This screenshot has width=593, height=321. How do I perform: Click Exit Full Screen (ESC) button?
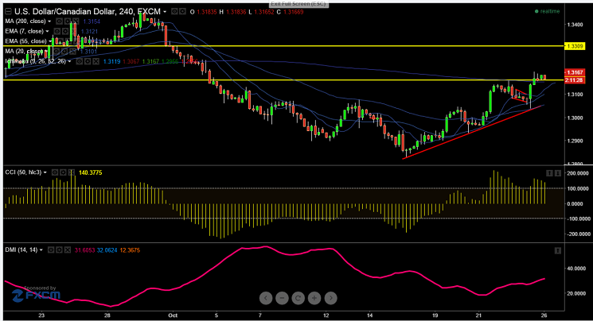click(298, 4)
